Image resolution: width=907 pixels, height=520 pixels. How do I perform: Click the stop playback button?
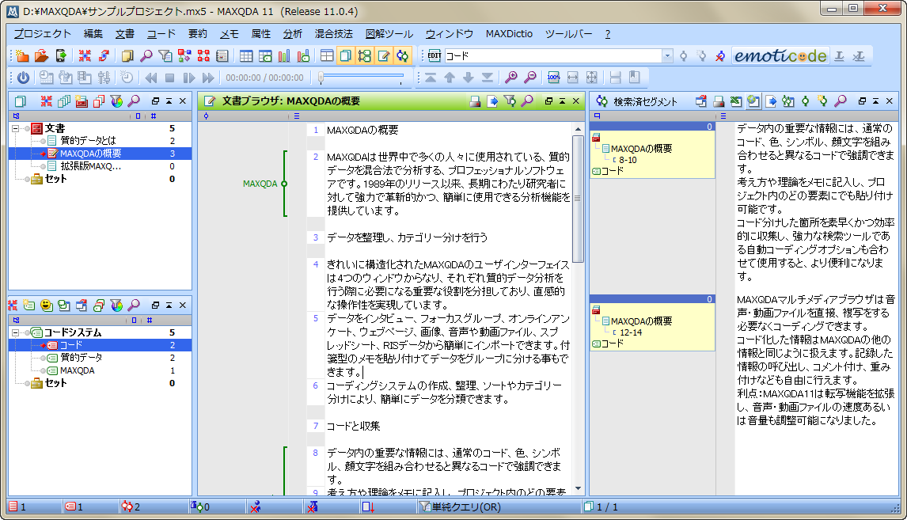click(x=170, y=77)
